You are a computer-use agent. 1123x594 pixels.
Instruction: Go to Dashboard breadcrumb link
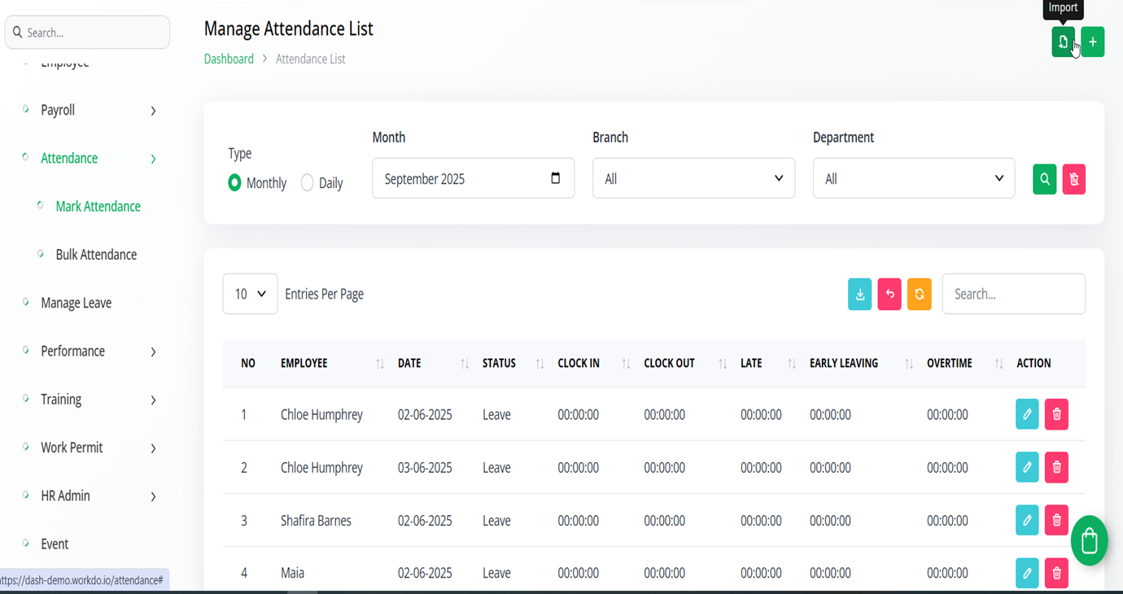(x=229, y=59)
